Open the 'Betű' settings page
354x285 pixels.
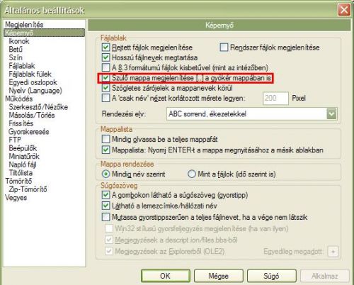16,50
